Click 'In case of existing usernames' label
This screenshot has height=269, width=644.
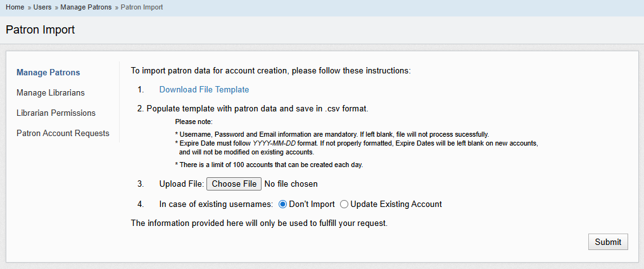(216, 204)
